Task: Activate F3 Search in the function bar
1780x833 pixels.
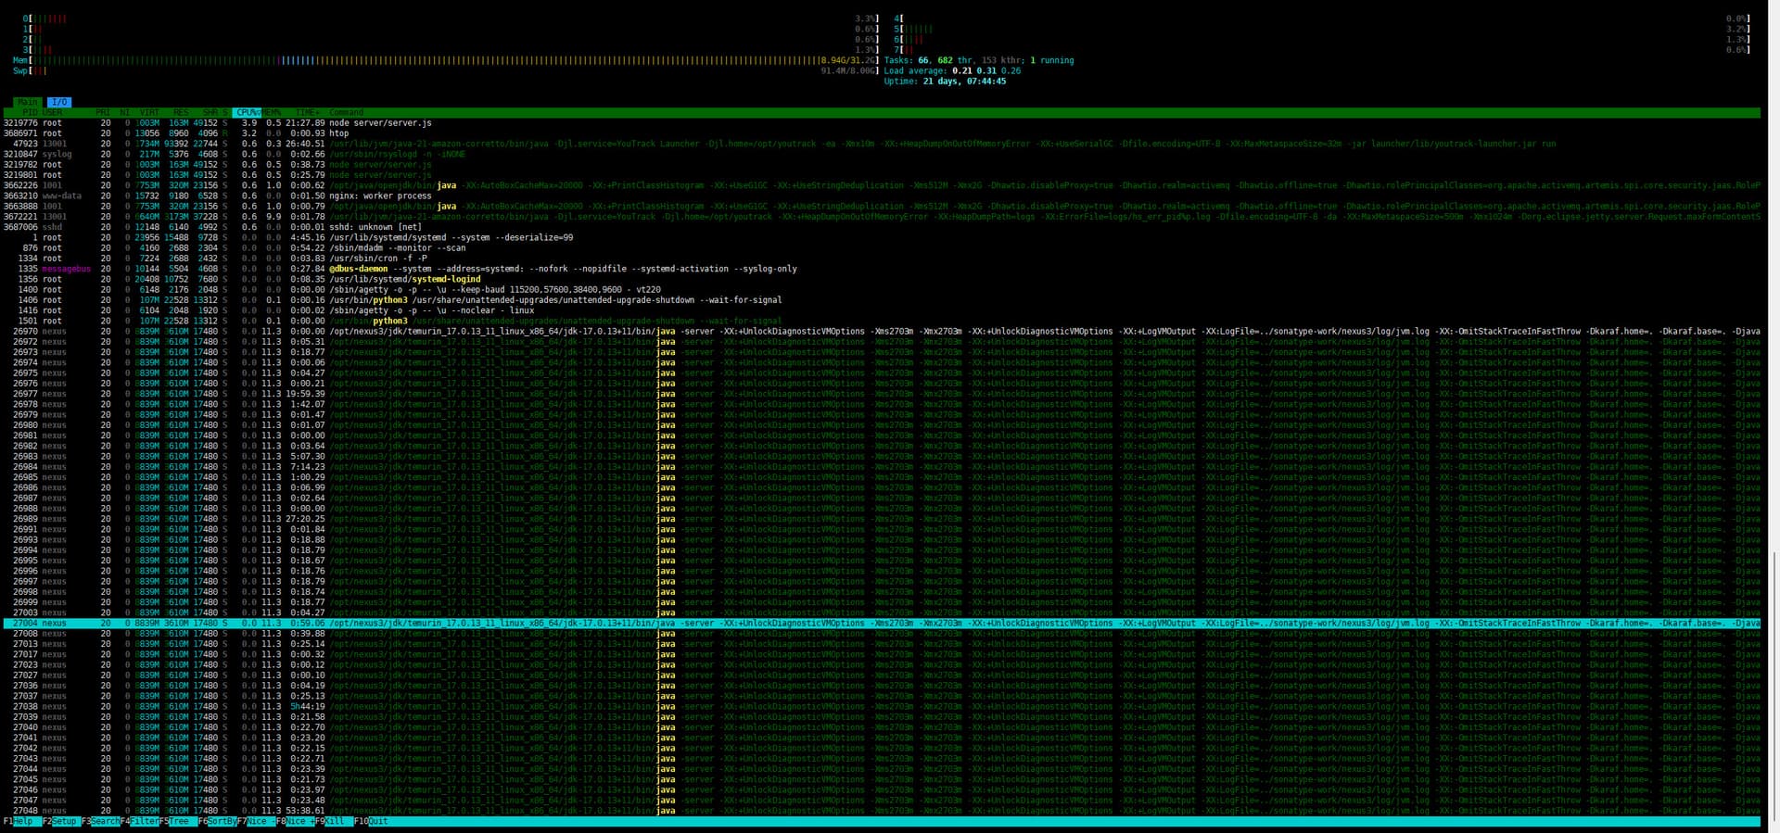Action: [100, 822]
